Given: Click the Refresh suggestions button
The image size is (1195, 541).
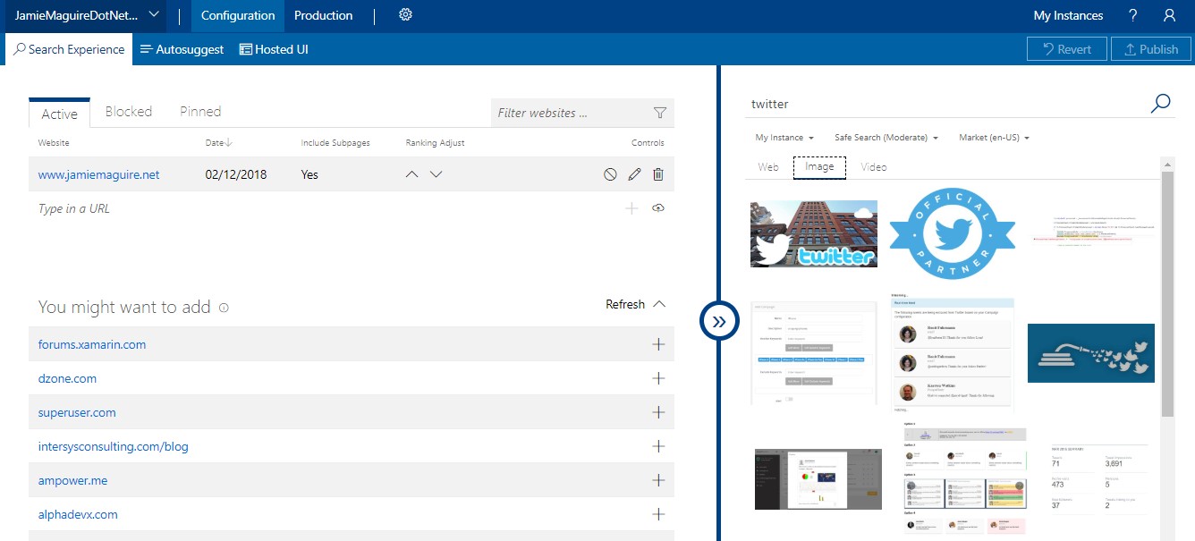Looking at the screenshot, I should coord(625,304).
